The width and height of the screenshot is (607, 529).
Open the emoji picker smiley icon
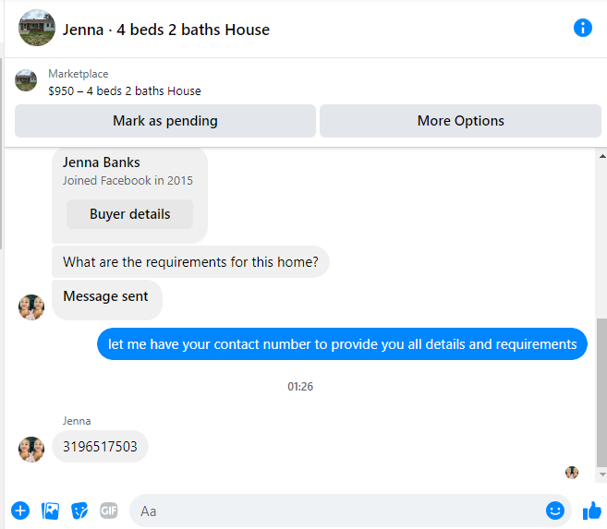555,511
